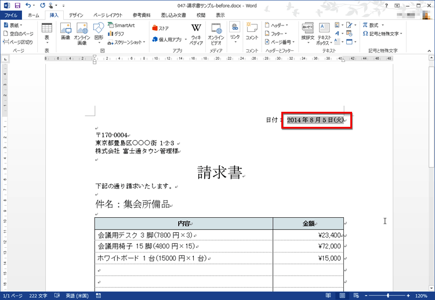Open the ストア apps store
The width and height of the screenshot is (435, 300).
(x=160, y=28)
